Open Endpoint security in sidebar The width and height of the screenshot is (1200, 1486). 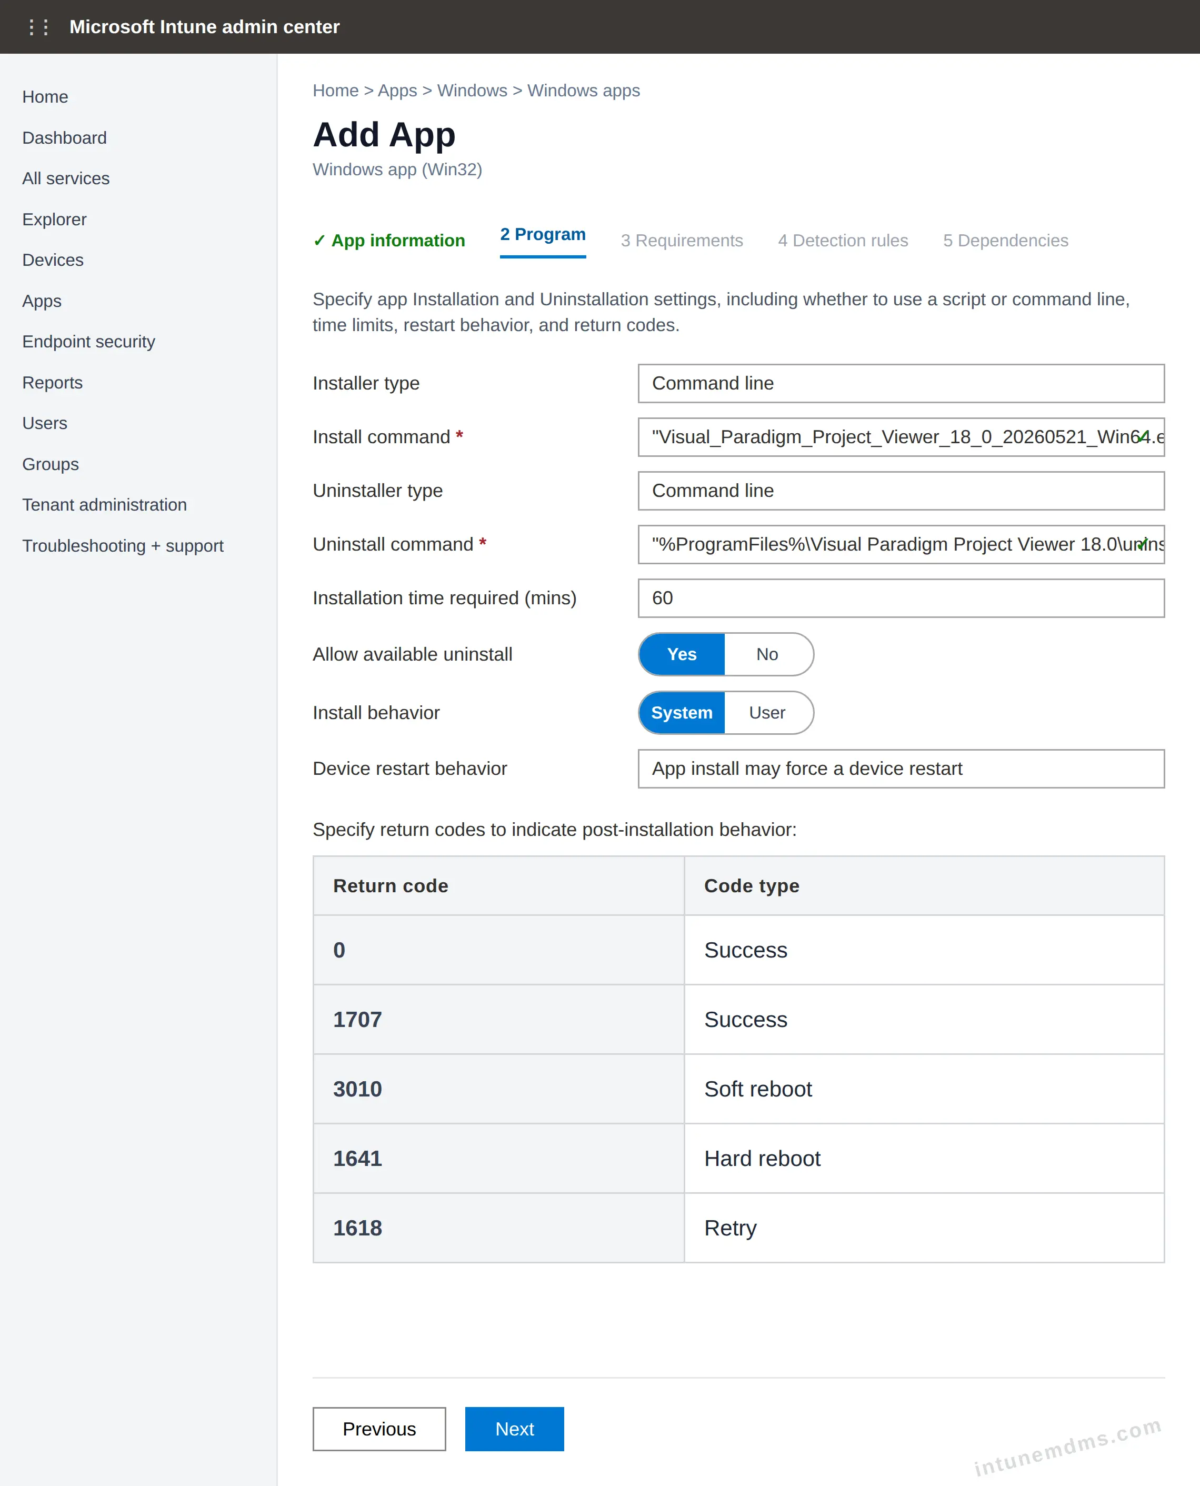(88, 342)
